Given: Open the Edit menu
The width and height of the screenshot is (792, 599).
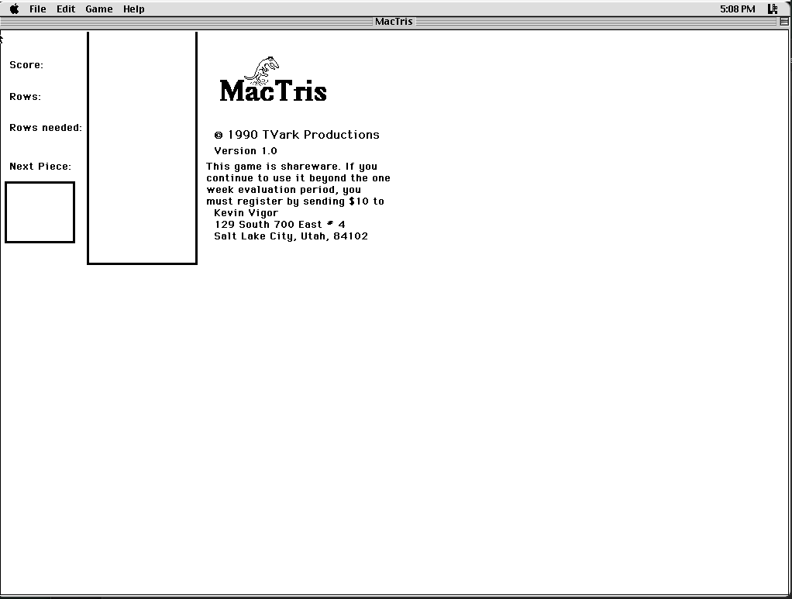Looking at the screenshot, I should (66, 9).
